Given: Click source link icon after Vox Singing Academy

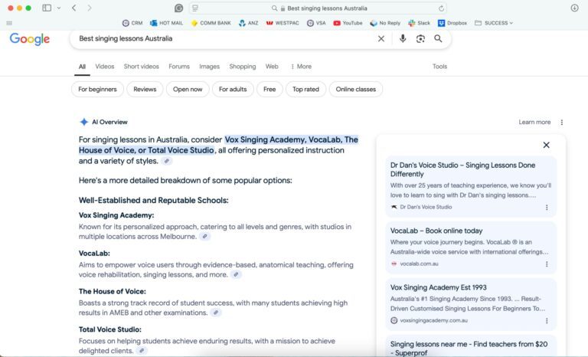Looking at the screenshot, I should coord(205,237).
